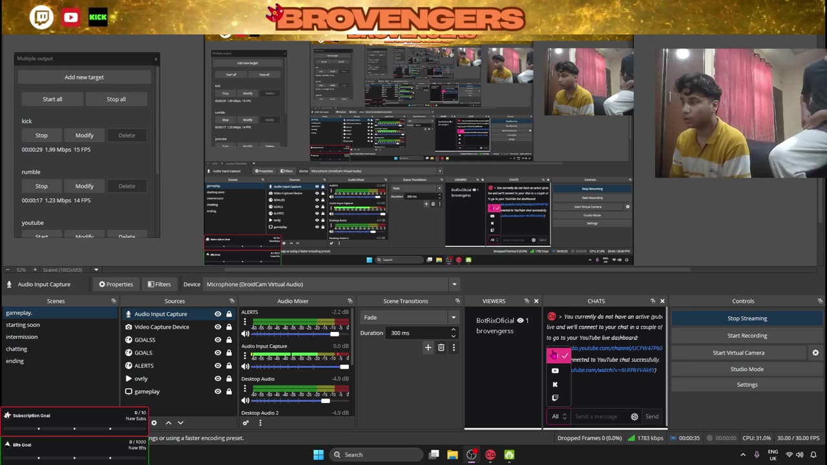Adjust Audio Input Capture volume slider
This screenshot has width=827, height=465.
pyautogui.click(x=344, y=366)
